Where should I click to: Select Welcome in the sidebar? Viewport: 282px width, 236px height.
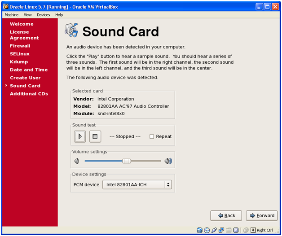point(22,24)
